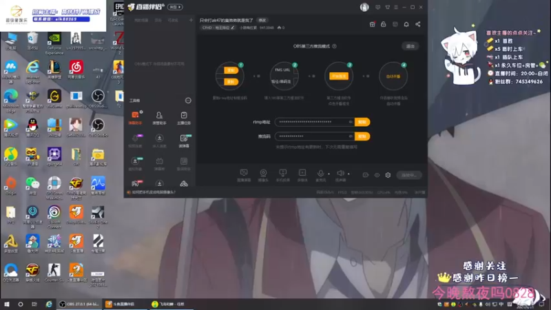Toggle preview eye icon in bottom toolbar
This screenshot has height=310, width=551.
coord(377,175)
